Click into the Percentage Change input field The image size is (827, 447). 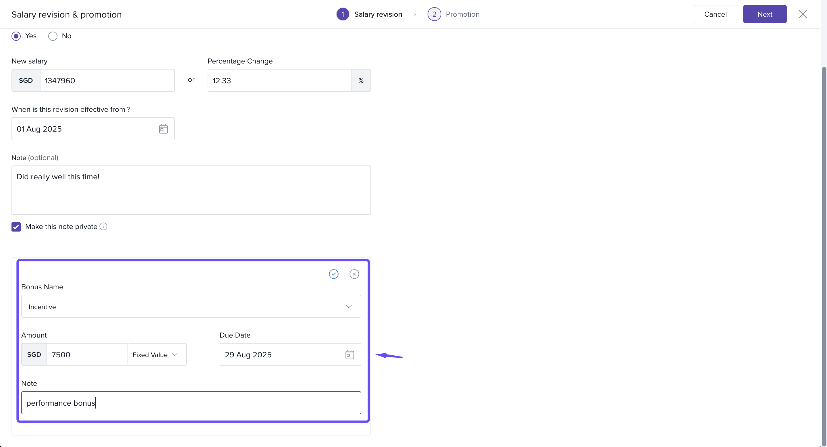[x=279, y=81]
